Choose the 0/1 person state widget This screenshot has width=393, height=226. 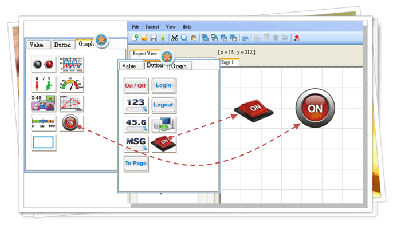(44, 84)
